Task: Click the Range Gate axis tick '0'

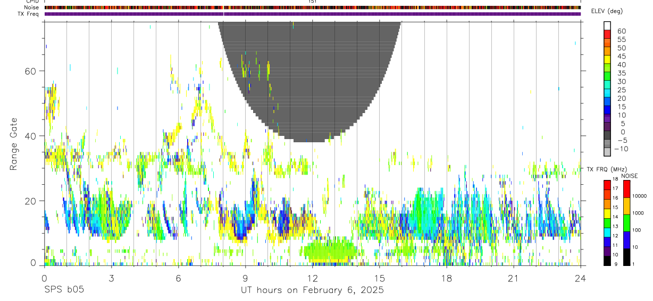Action: (x=33, y=262)
